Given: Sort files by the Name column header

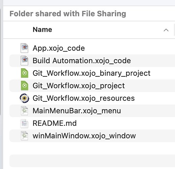Looking at the screenshot, I should click(42, 30).
